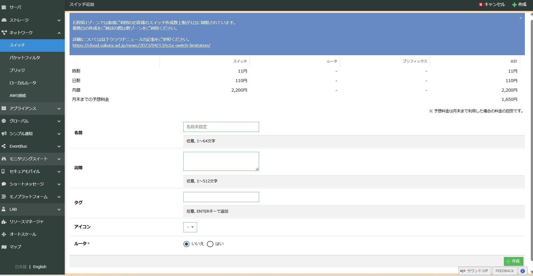533x276 pixels.
Task: Click the 名前 text input field
Action: coord(221,127)
